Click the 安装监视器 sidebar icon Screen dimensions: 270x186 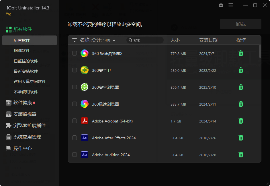(x=8, y=114)
